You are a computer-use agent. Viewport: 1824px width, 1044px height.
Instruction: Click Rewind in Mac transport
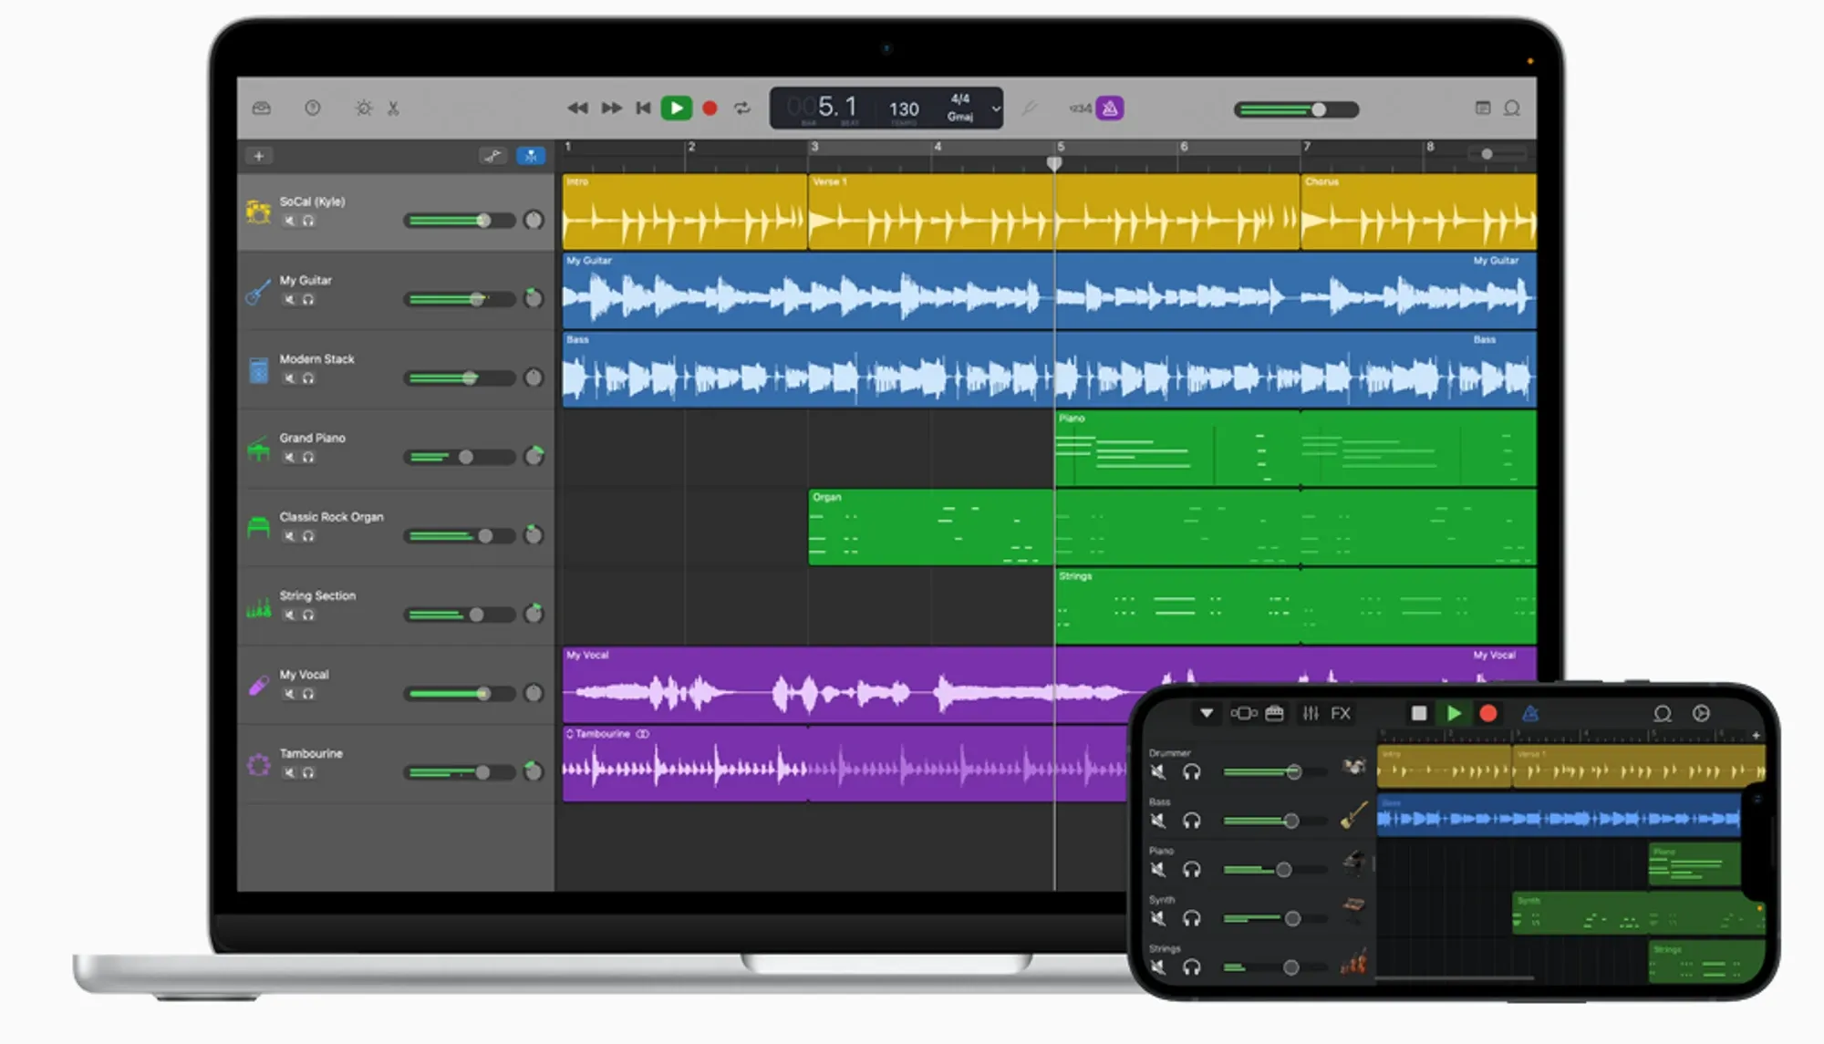click(577, 109)
